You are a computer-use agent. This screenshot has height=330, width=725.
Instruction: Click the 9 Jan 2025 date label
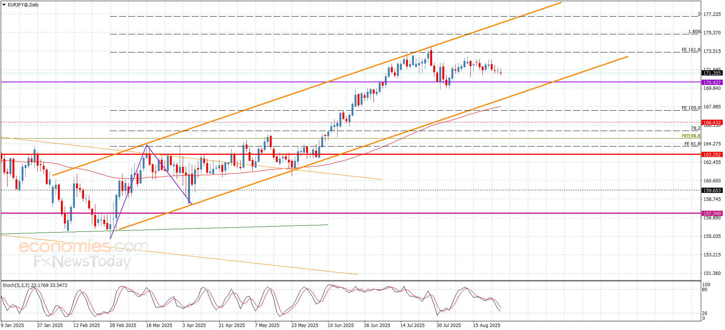click(12, 325)
